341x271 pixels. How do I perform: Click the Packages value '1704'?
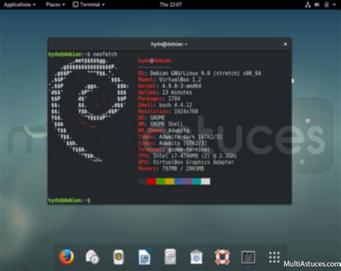(x=174, y=98)
